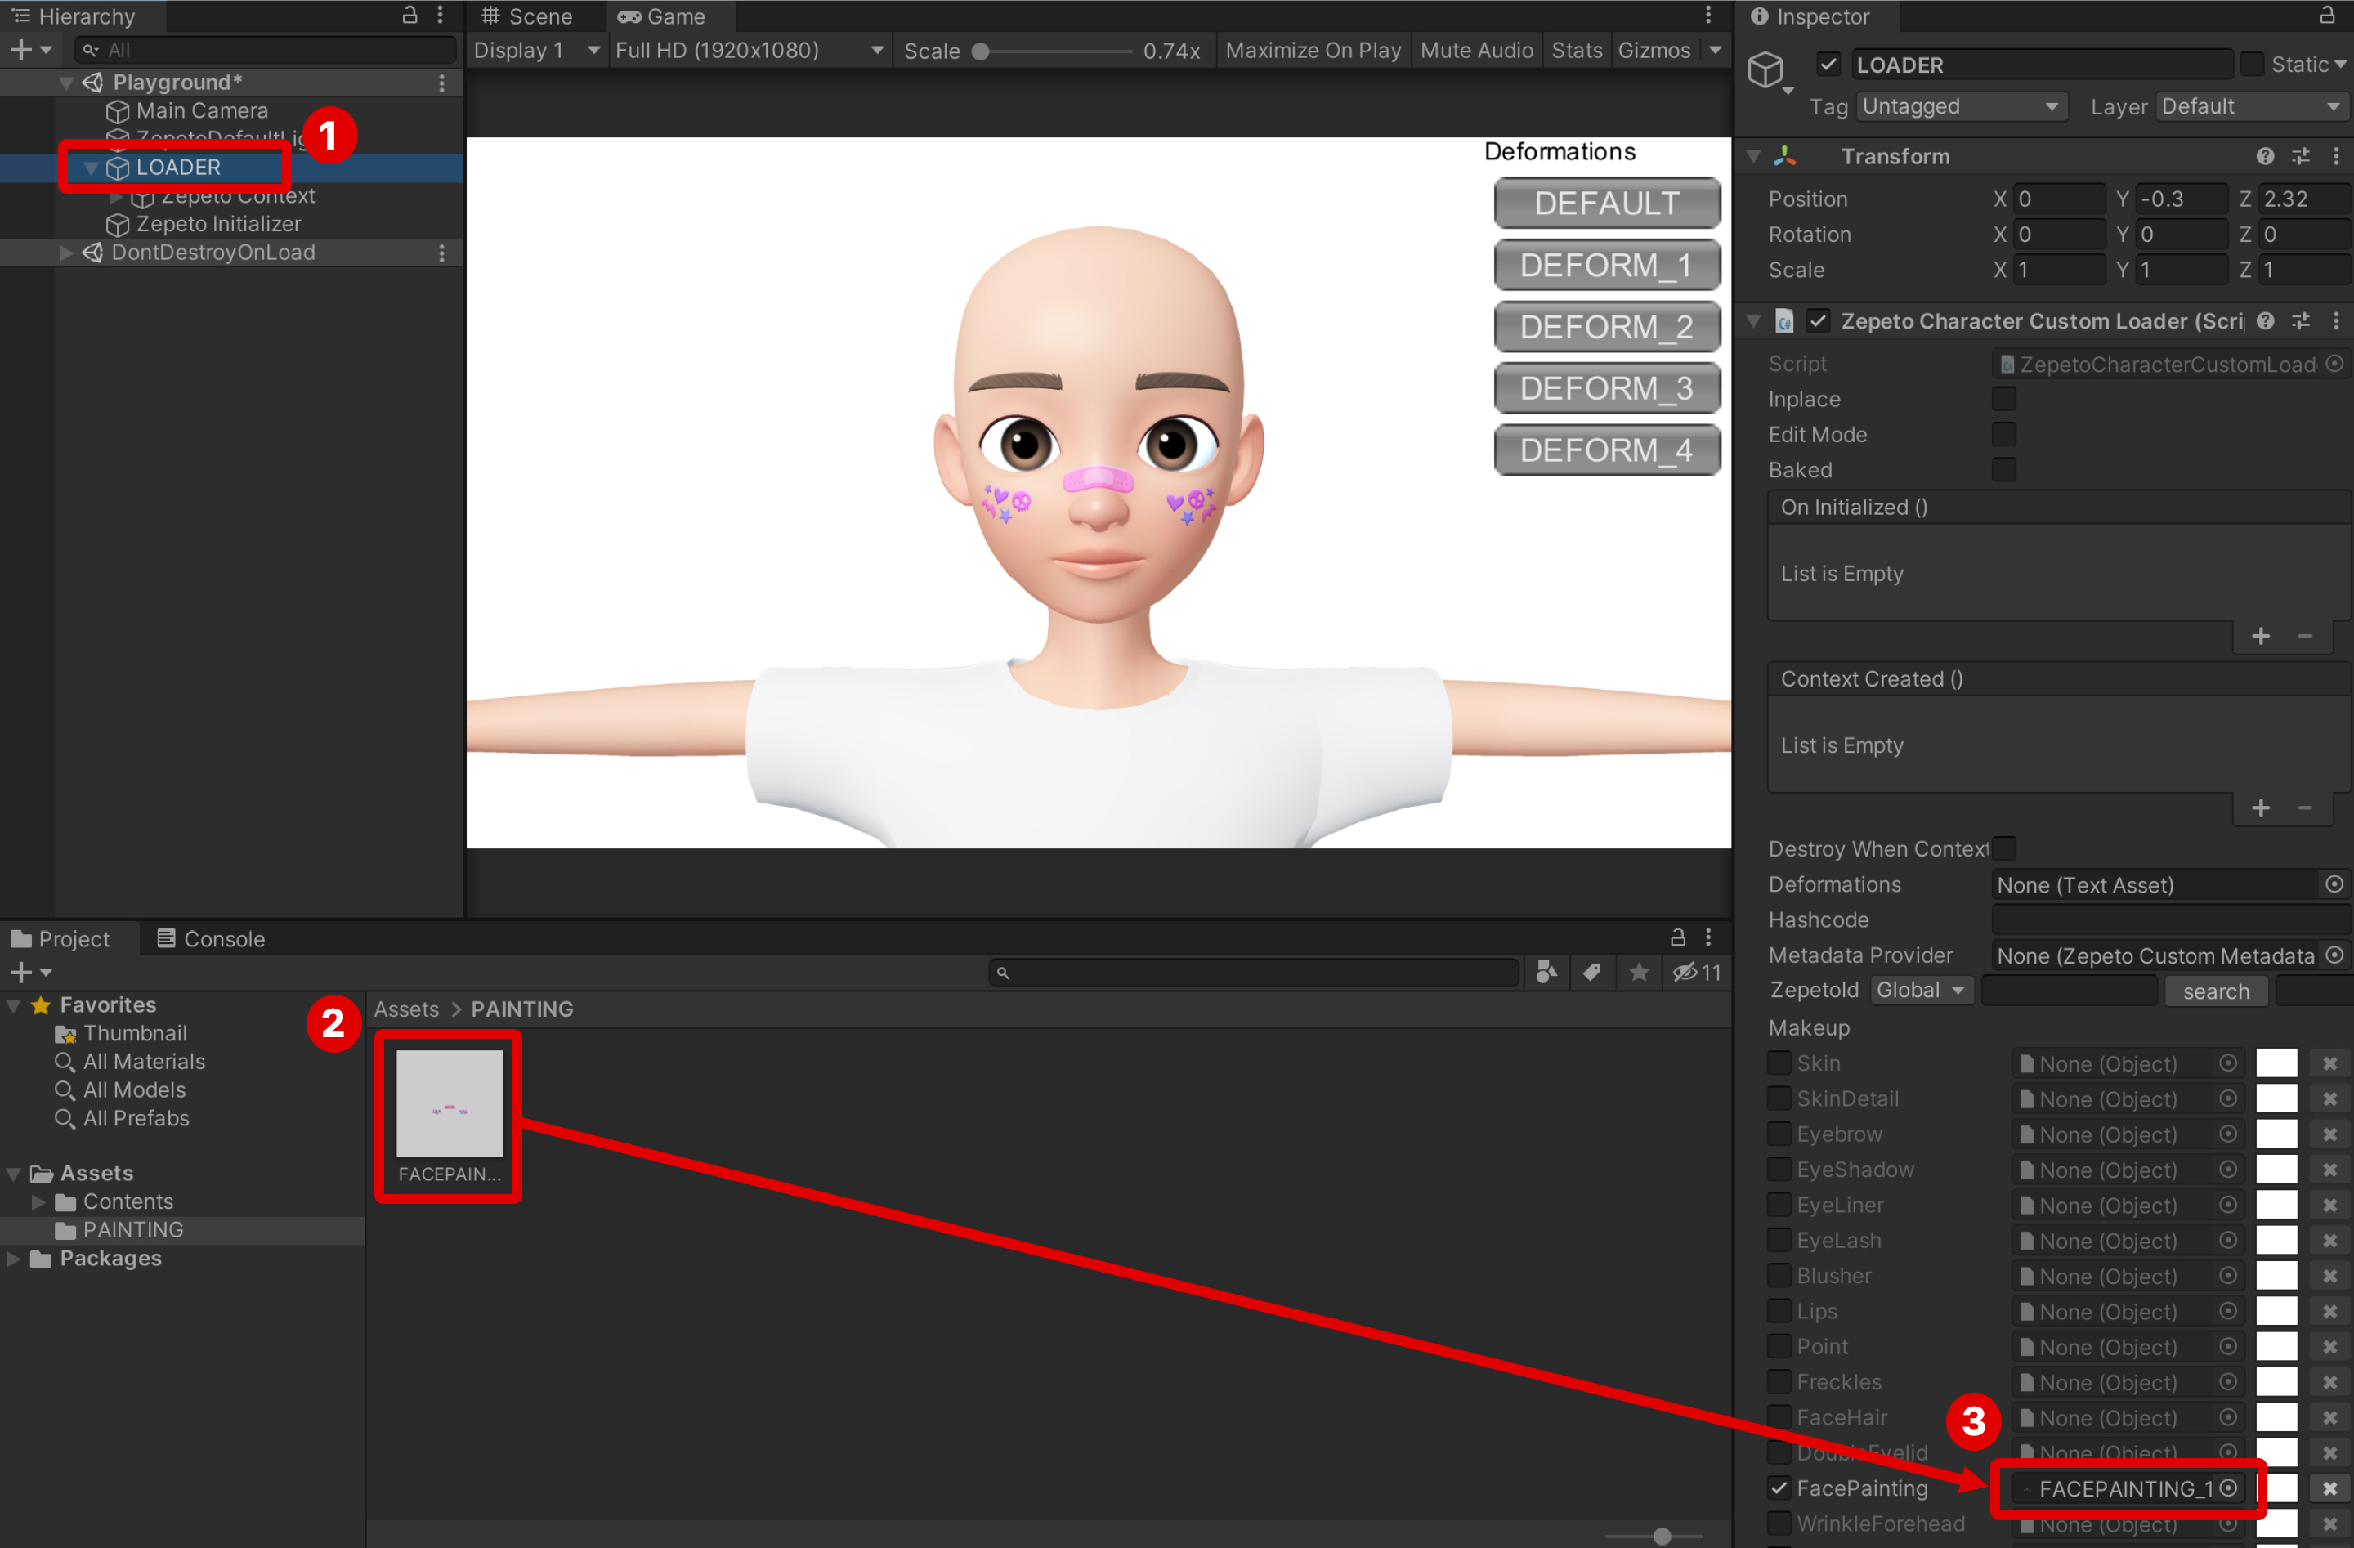Enable the Edit Mode checkbox
Image resolution: width=2354 pixels, height=1548 pixels.
2003,434
